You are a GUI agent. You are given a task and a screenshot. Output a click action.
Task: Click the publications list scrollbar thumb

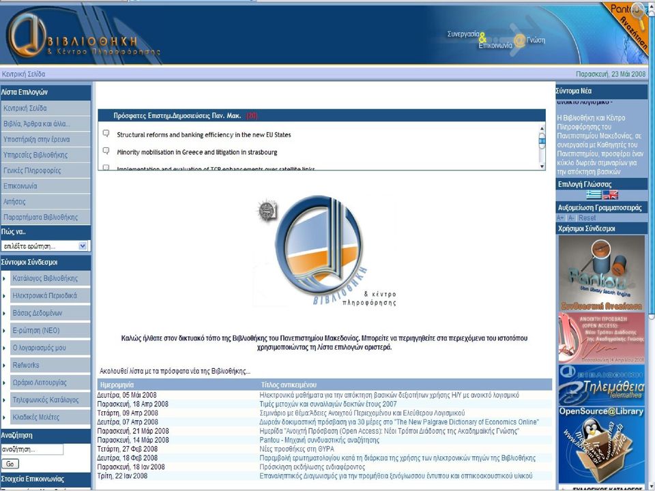click(542, 140)
